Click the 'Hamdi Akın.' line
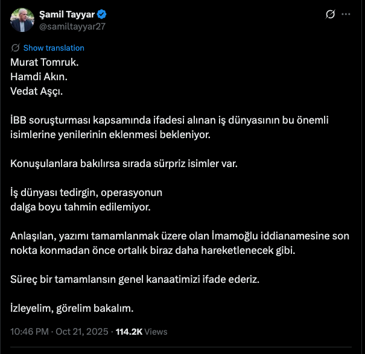Image resolution: width=365 pixels, height=354 pixels. point(39,77)
